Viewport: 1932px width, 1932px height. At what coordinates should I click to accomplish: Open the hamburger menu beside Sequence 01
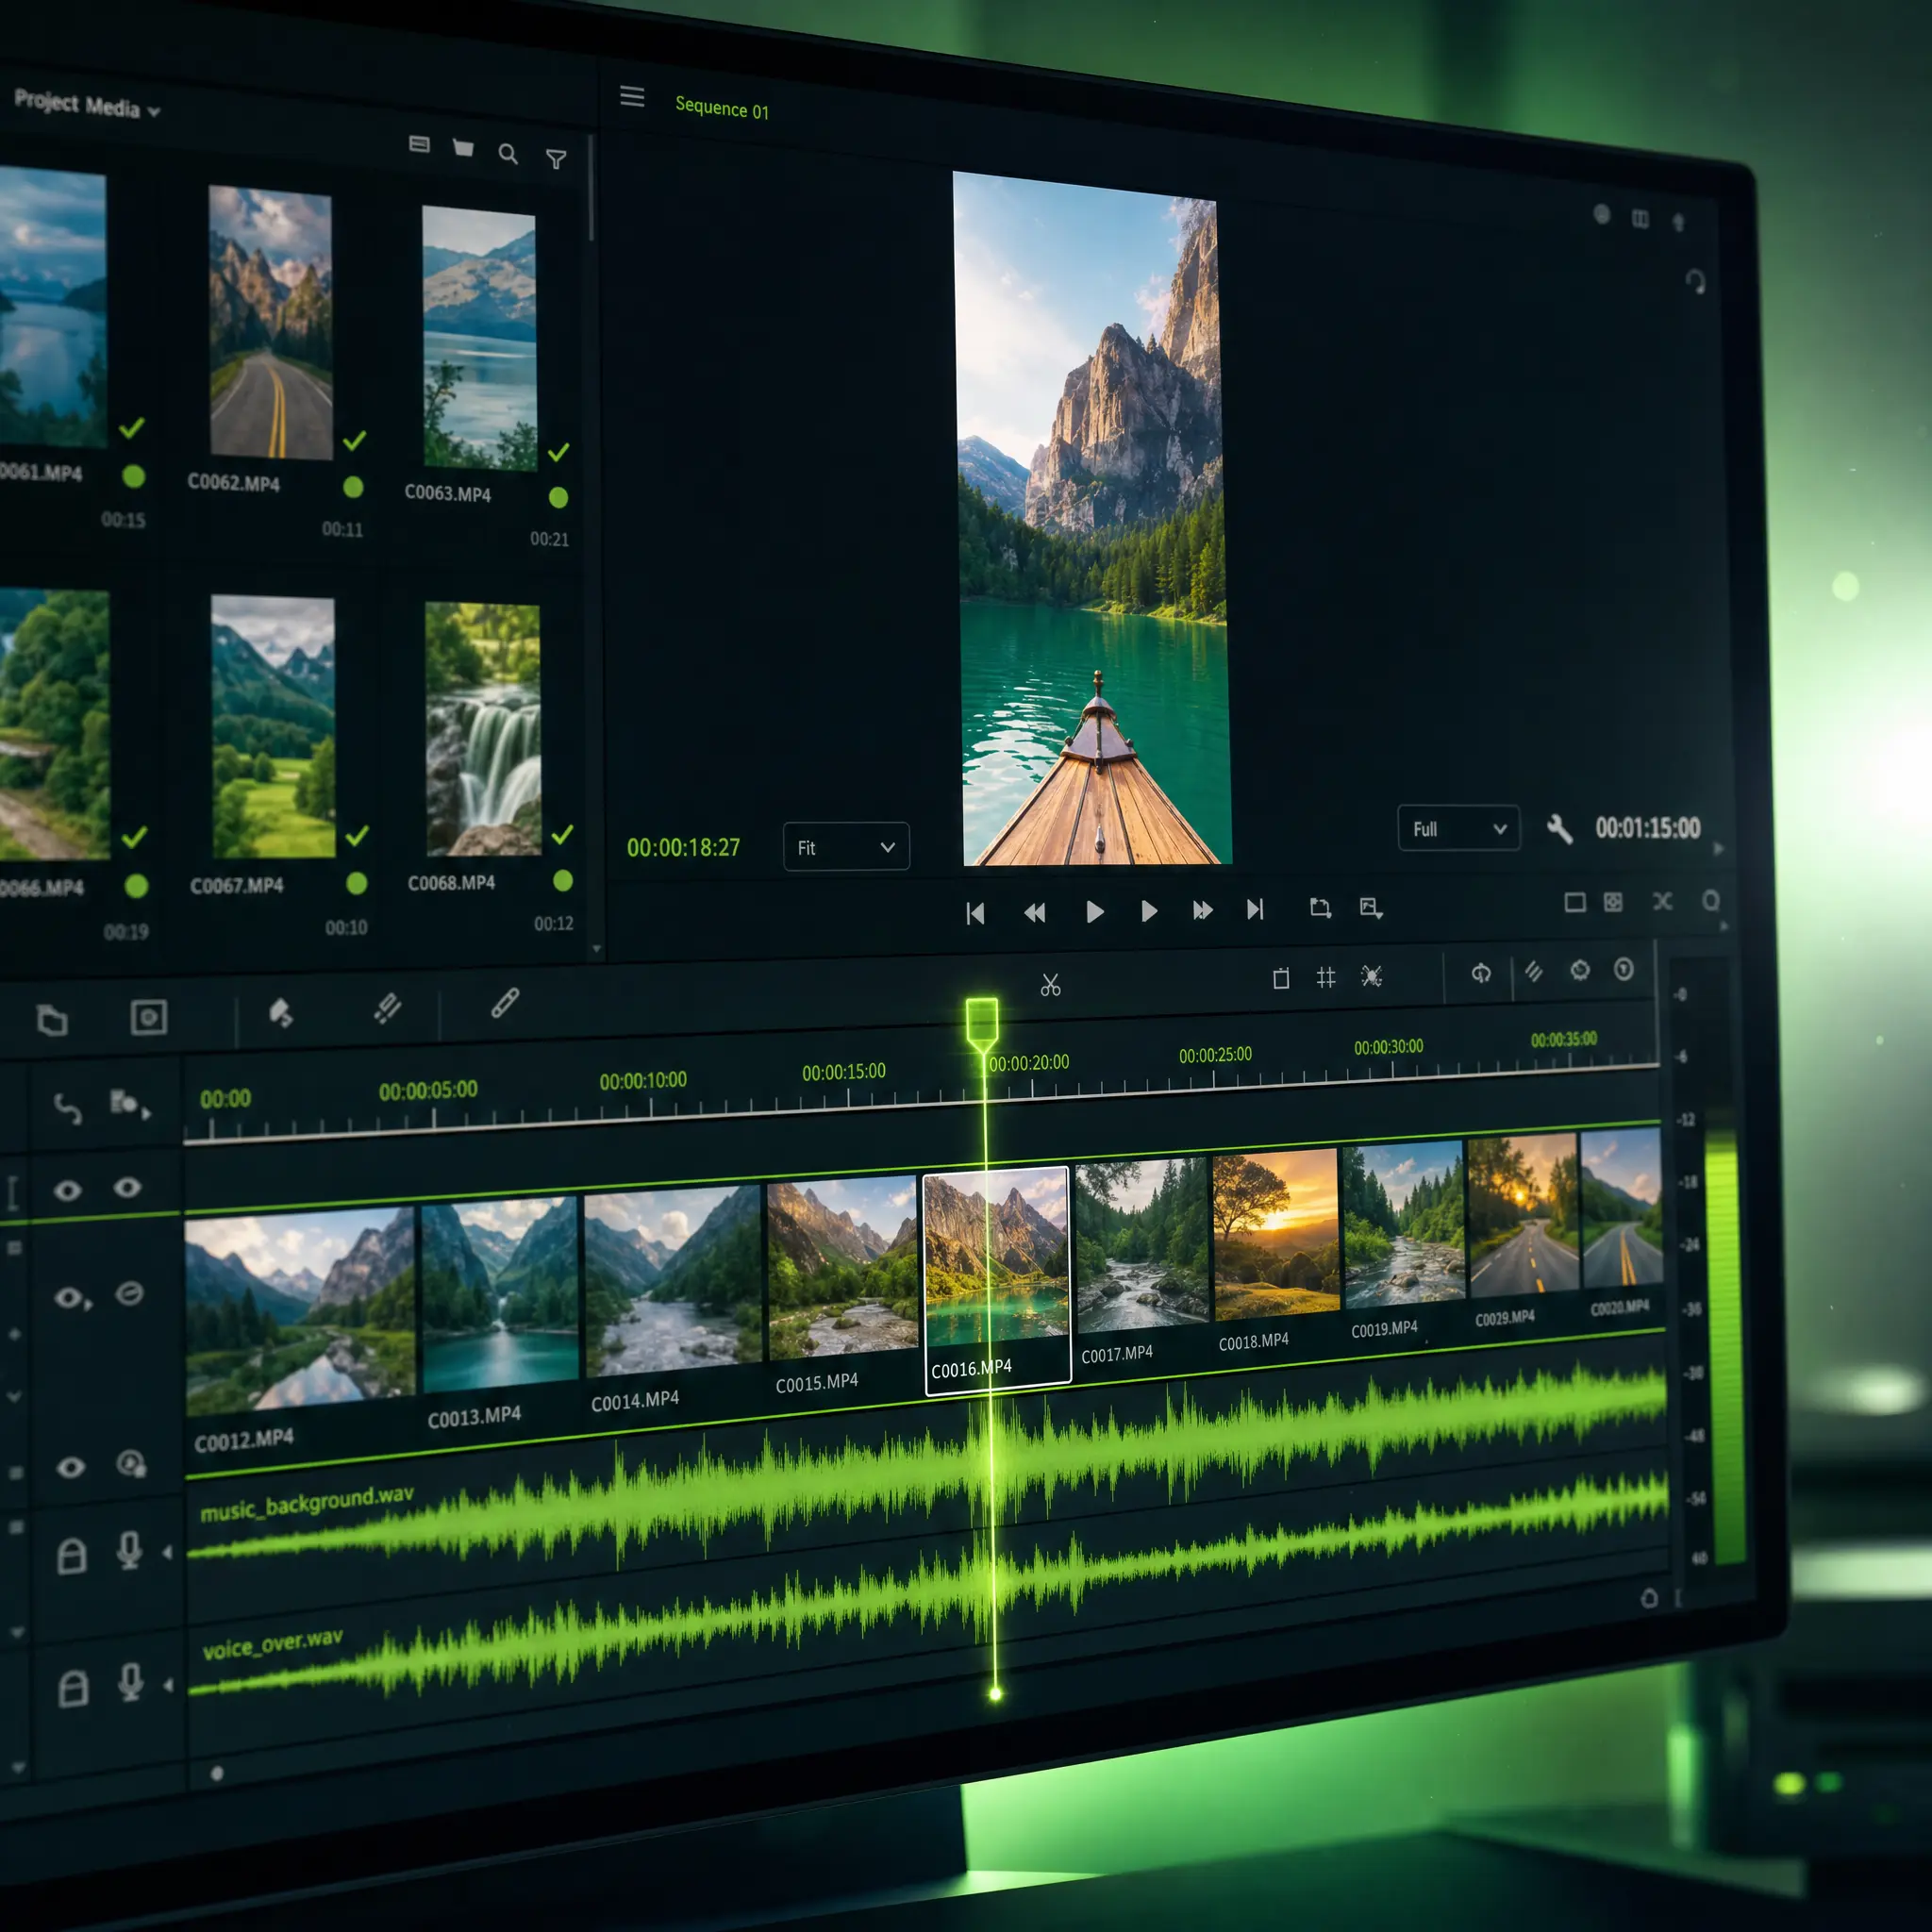tap(632, 96)
